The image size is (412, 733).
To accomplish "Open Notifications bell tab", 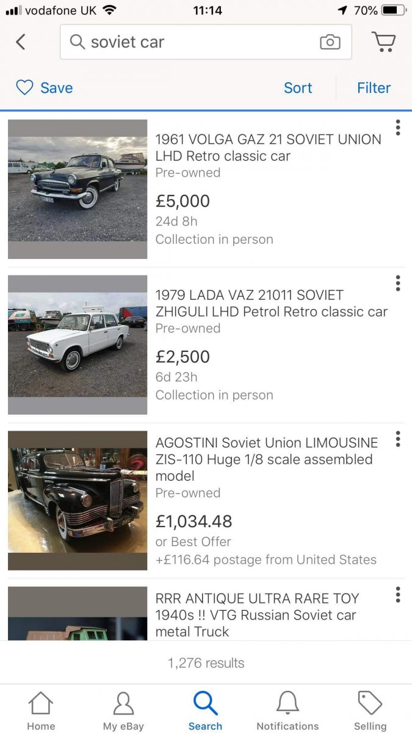I will click(287, 711).
